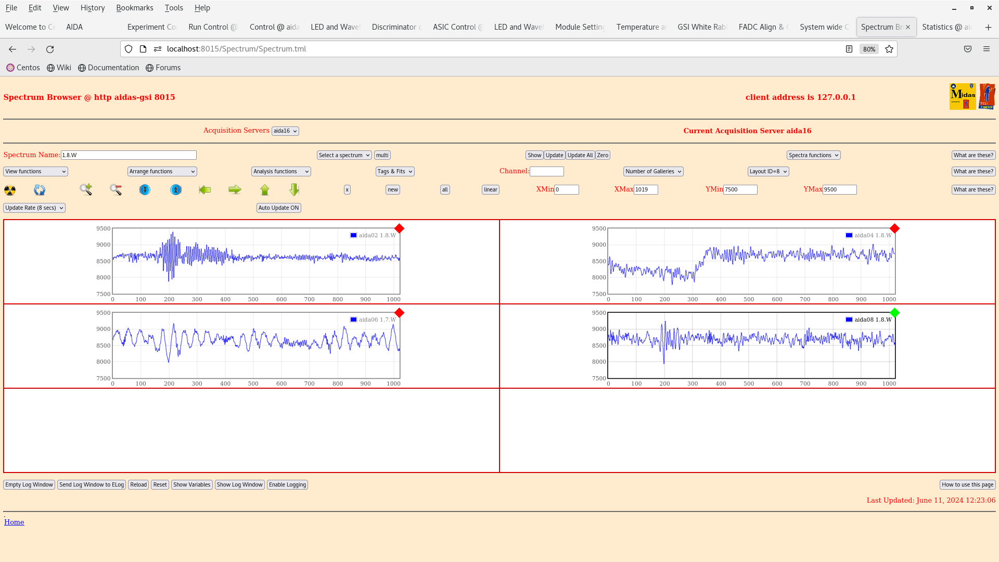Switch to the Temperature browser tab
The image size is (999, 562).
[x=641, y=27]
